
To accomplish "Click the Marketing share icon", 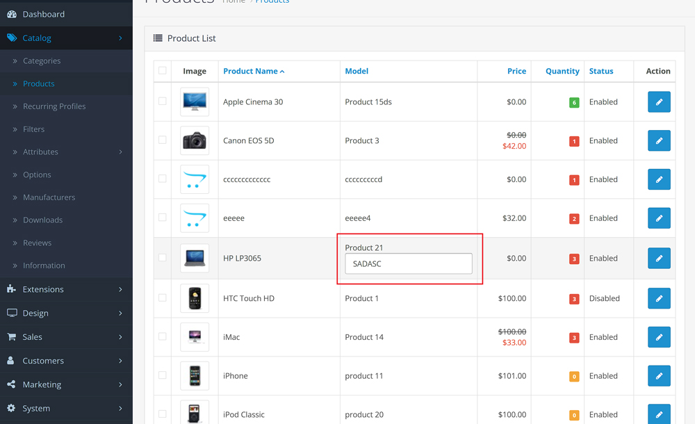I will click(12, 384).
